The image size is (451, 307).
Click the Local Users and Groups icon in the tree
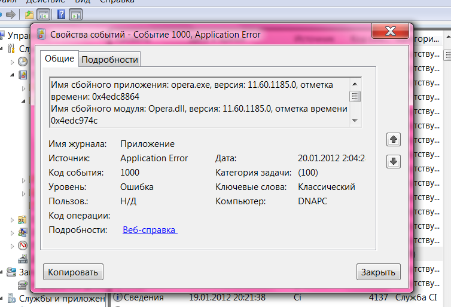point(23,232)
